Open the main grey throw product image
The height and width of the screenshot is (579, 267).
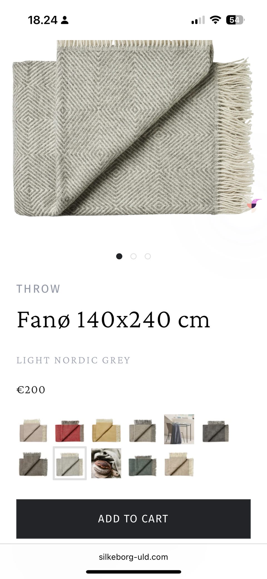[x=133, y=128]
